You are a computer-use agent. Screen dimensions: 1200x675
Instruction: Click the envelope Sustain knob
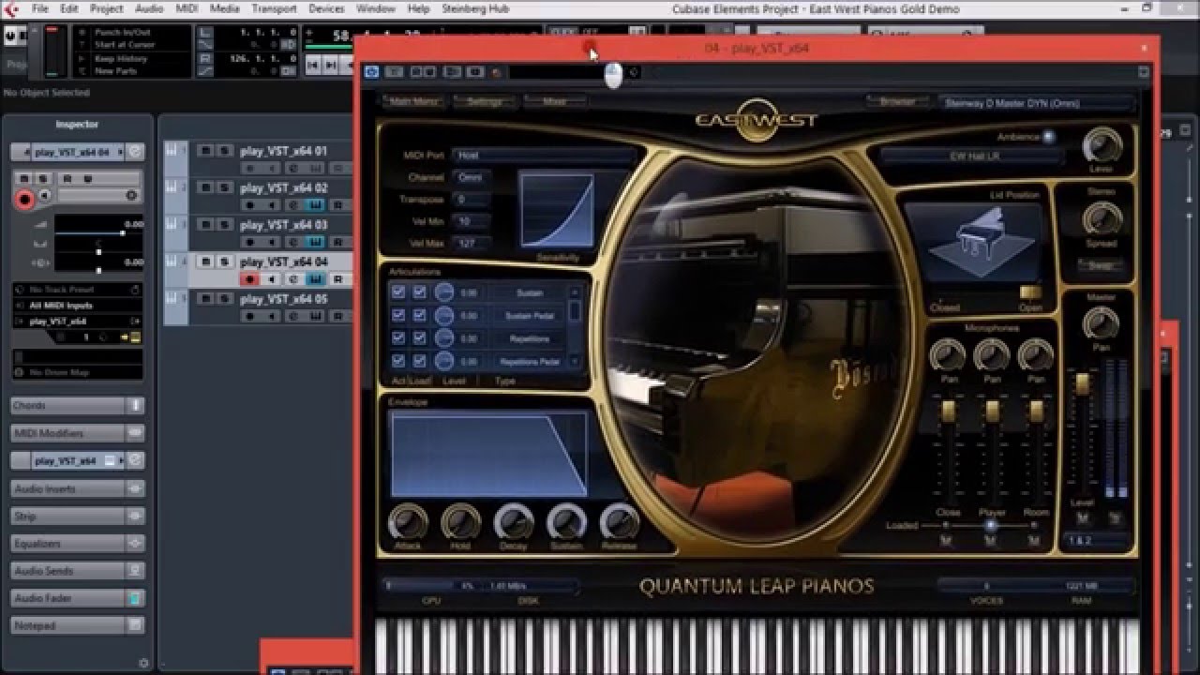coord(566,522)
